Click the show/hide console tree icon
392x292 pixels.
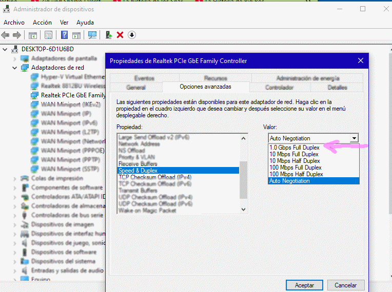click(x=33, y=35)
